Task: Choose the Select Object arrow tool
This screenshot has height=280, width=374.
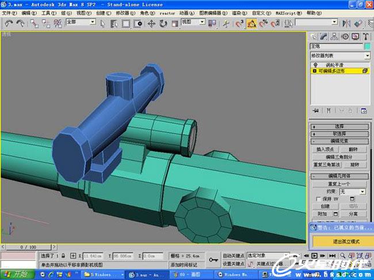Action: [x=103, y=24]
